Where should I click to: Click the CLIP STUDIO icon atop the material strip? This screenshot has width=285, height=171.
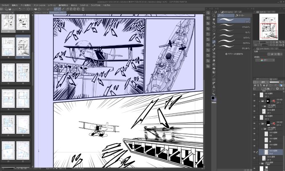(x=208, y=13)
